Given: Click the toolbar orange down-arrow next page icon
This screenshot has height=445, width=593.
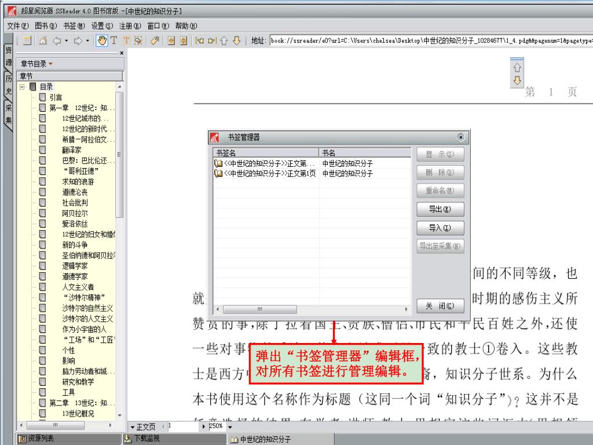Looking at the screenshot, I should (236, 41).
